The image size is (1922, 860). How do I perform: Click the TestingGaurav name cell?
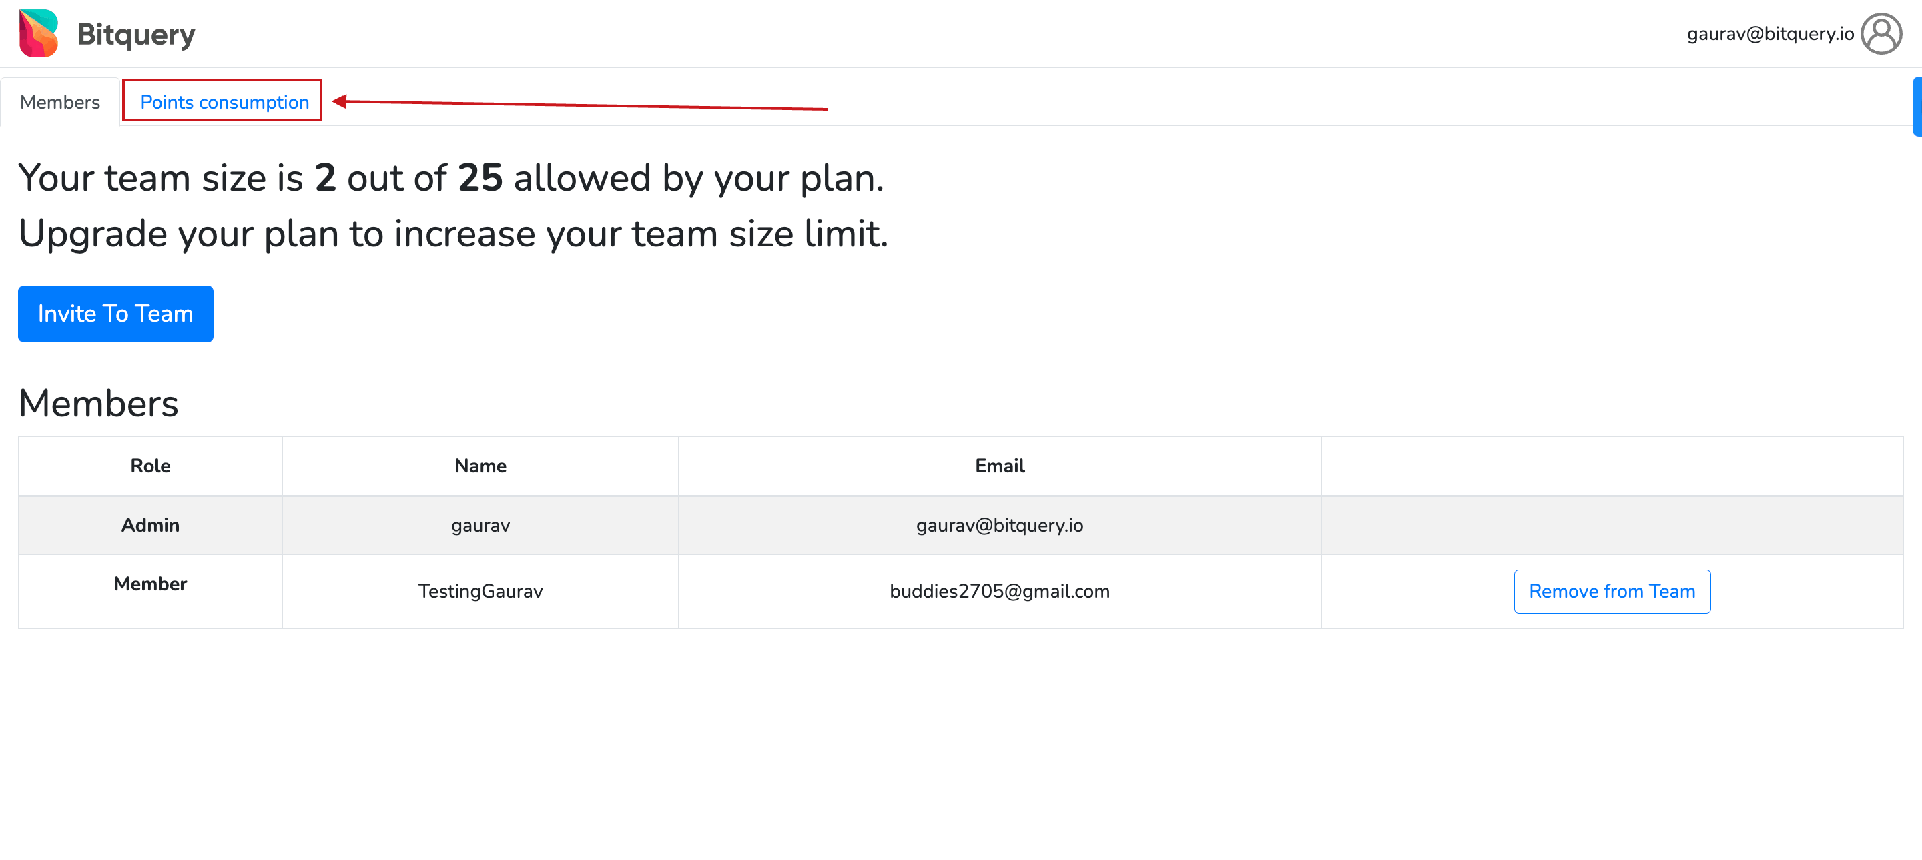(480, 592)
